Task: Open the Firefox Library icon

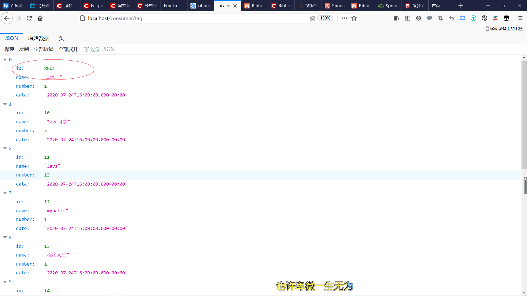Action: pos(397,18)
